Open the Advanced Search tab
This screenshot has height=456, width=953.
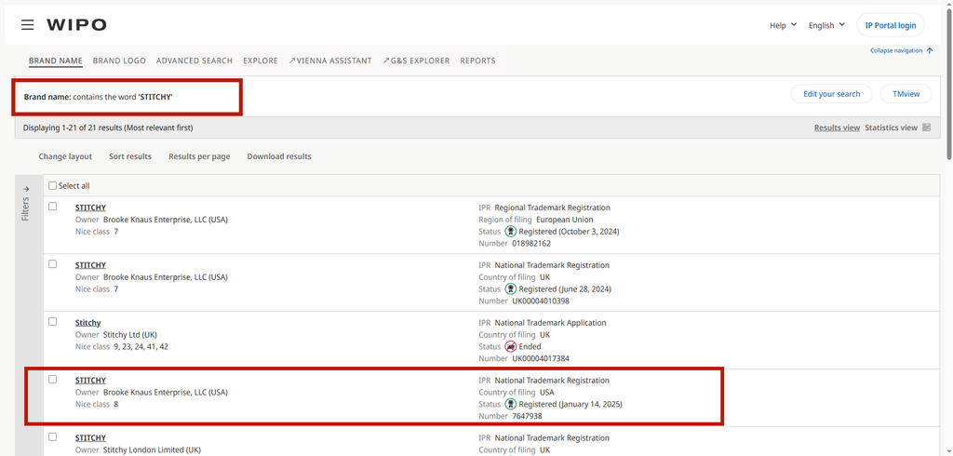tap(195, 60)
